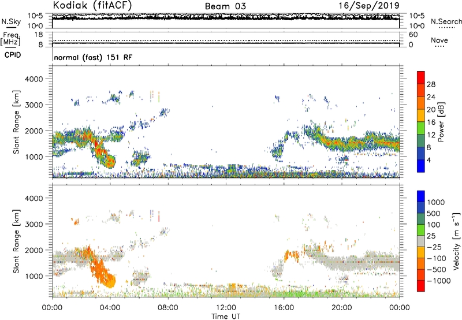Click the '4000' tick on the power panel
This screenshot has width=462, height=320.
34,79
